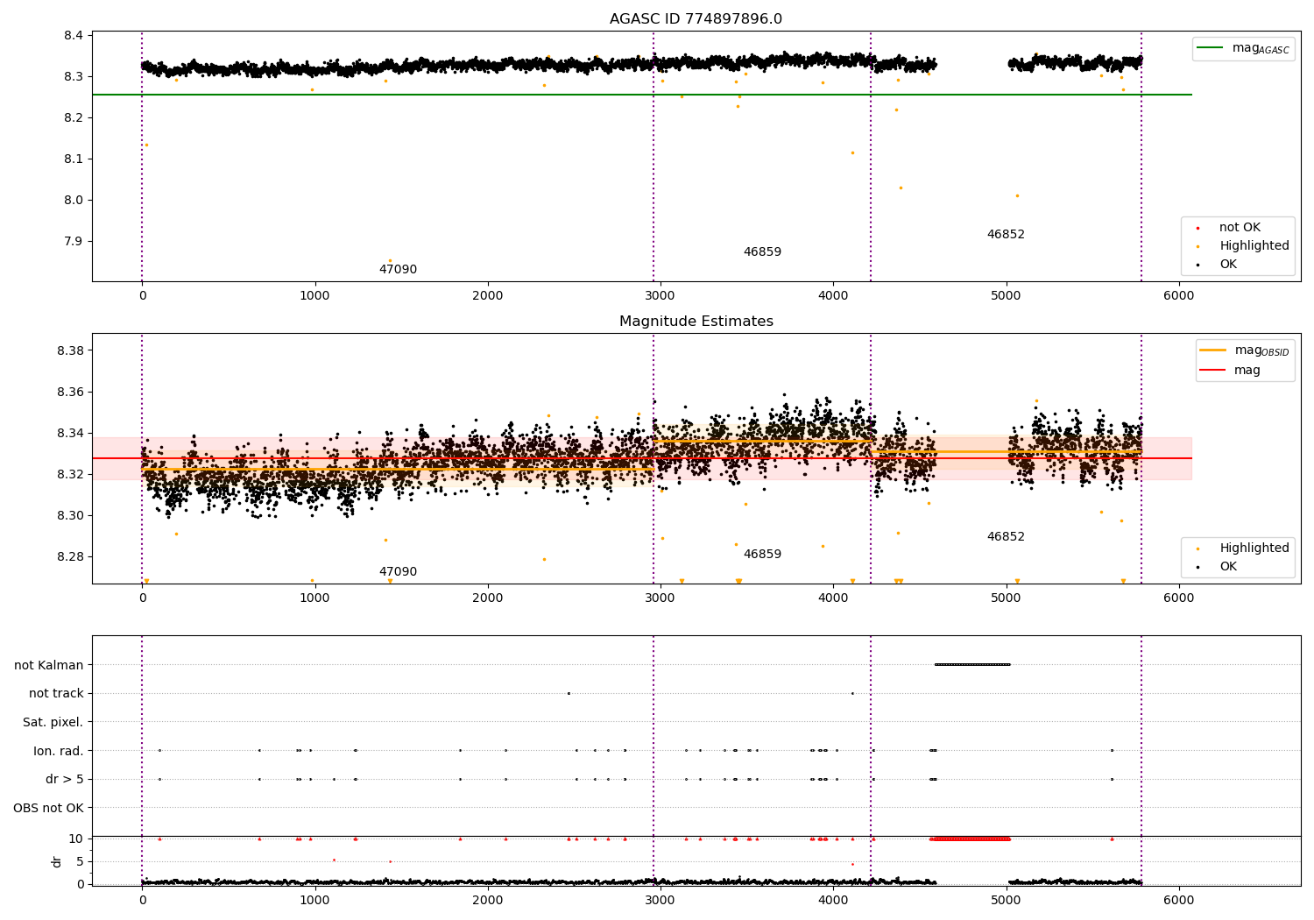Click the plot title 'AGASC ID 774897896.0'
This screenshot has height=920, width=1314.
click(x=696, y=19)
